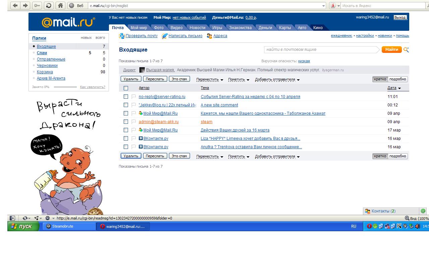Viewport: 429px width, 257px height.
Task: Open the Спам folder
Action: click(42, 53)
